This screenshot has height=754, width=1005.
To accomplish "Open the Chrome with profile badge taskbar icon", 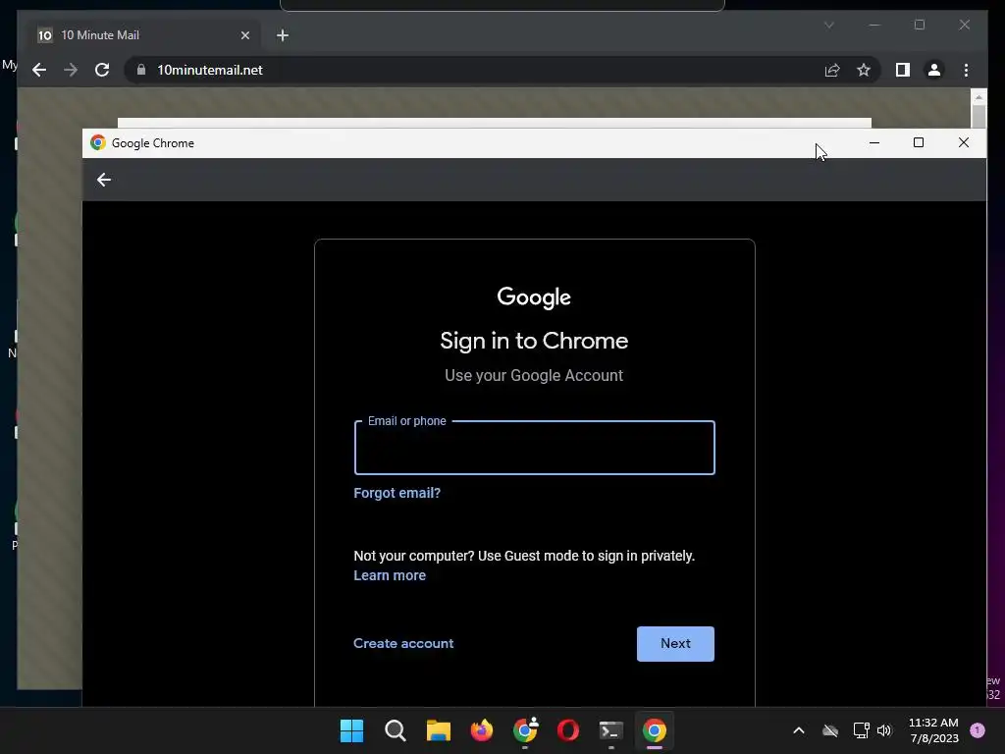I will (525, 730).
